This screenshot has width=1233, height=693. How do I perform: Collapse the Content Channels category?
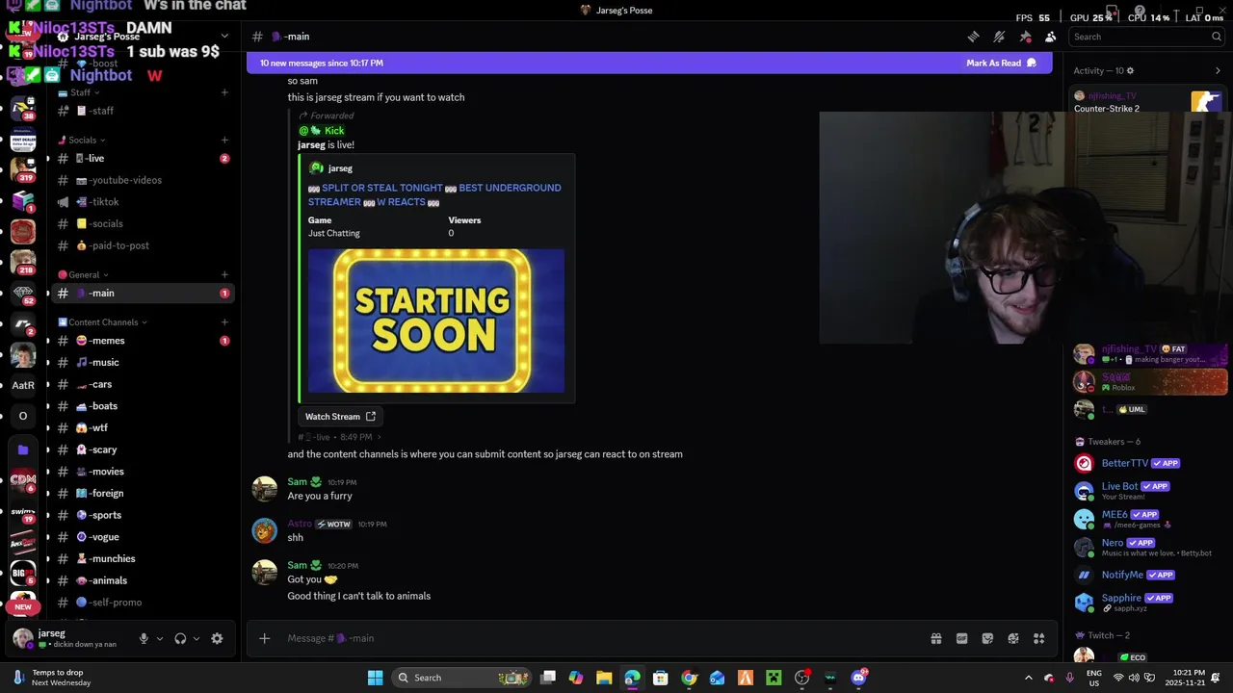(x=103, y=322)
